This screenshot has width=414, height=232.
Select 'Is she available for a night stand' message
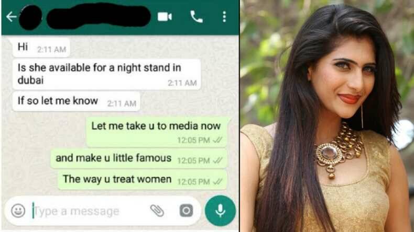(107, 74)
